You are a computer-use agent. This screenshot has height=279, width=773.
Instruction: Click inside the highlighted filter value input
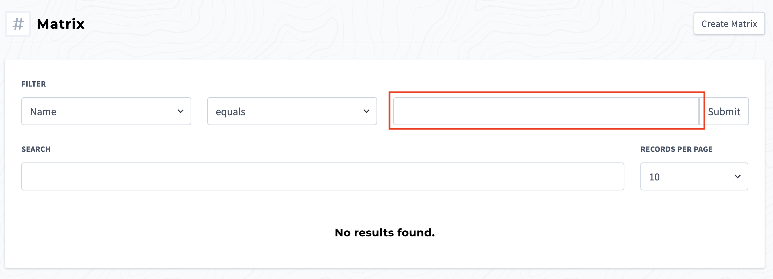point(546,111)
